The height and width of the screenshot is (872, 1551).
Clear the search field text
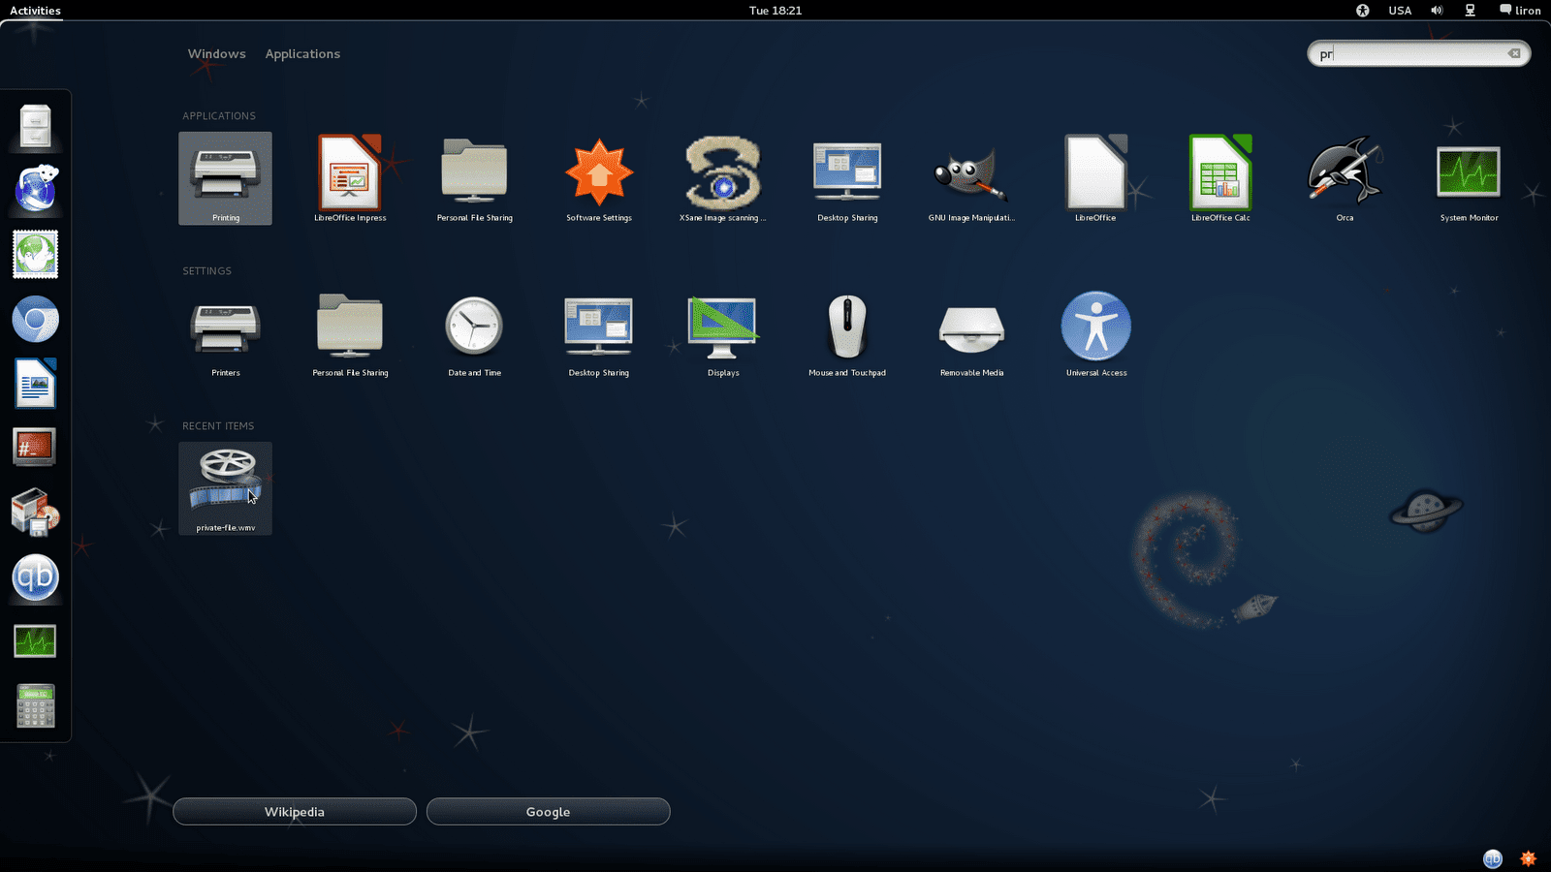pyautogui.click(x=1514, y=53)
